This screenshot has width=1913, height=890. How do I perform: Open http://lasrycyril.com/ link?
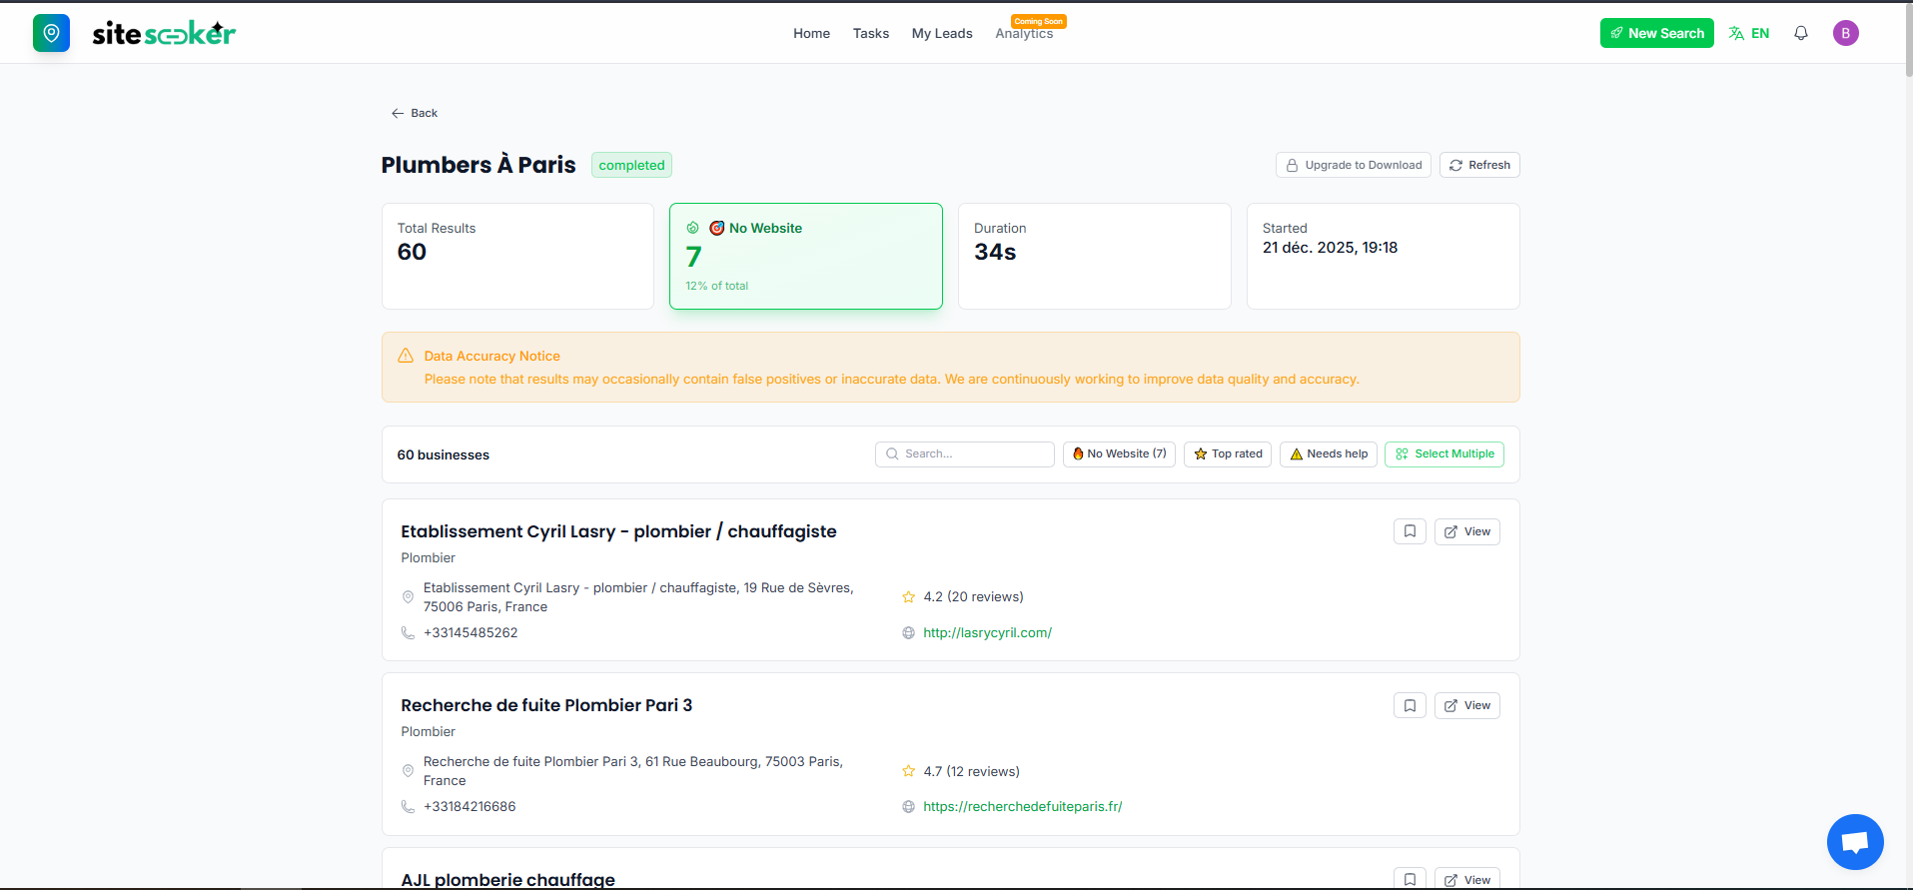pos(987,632)
